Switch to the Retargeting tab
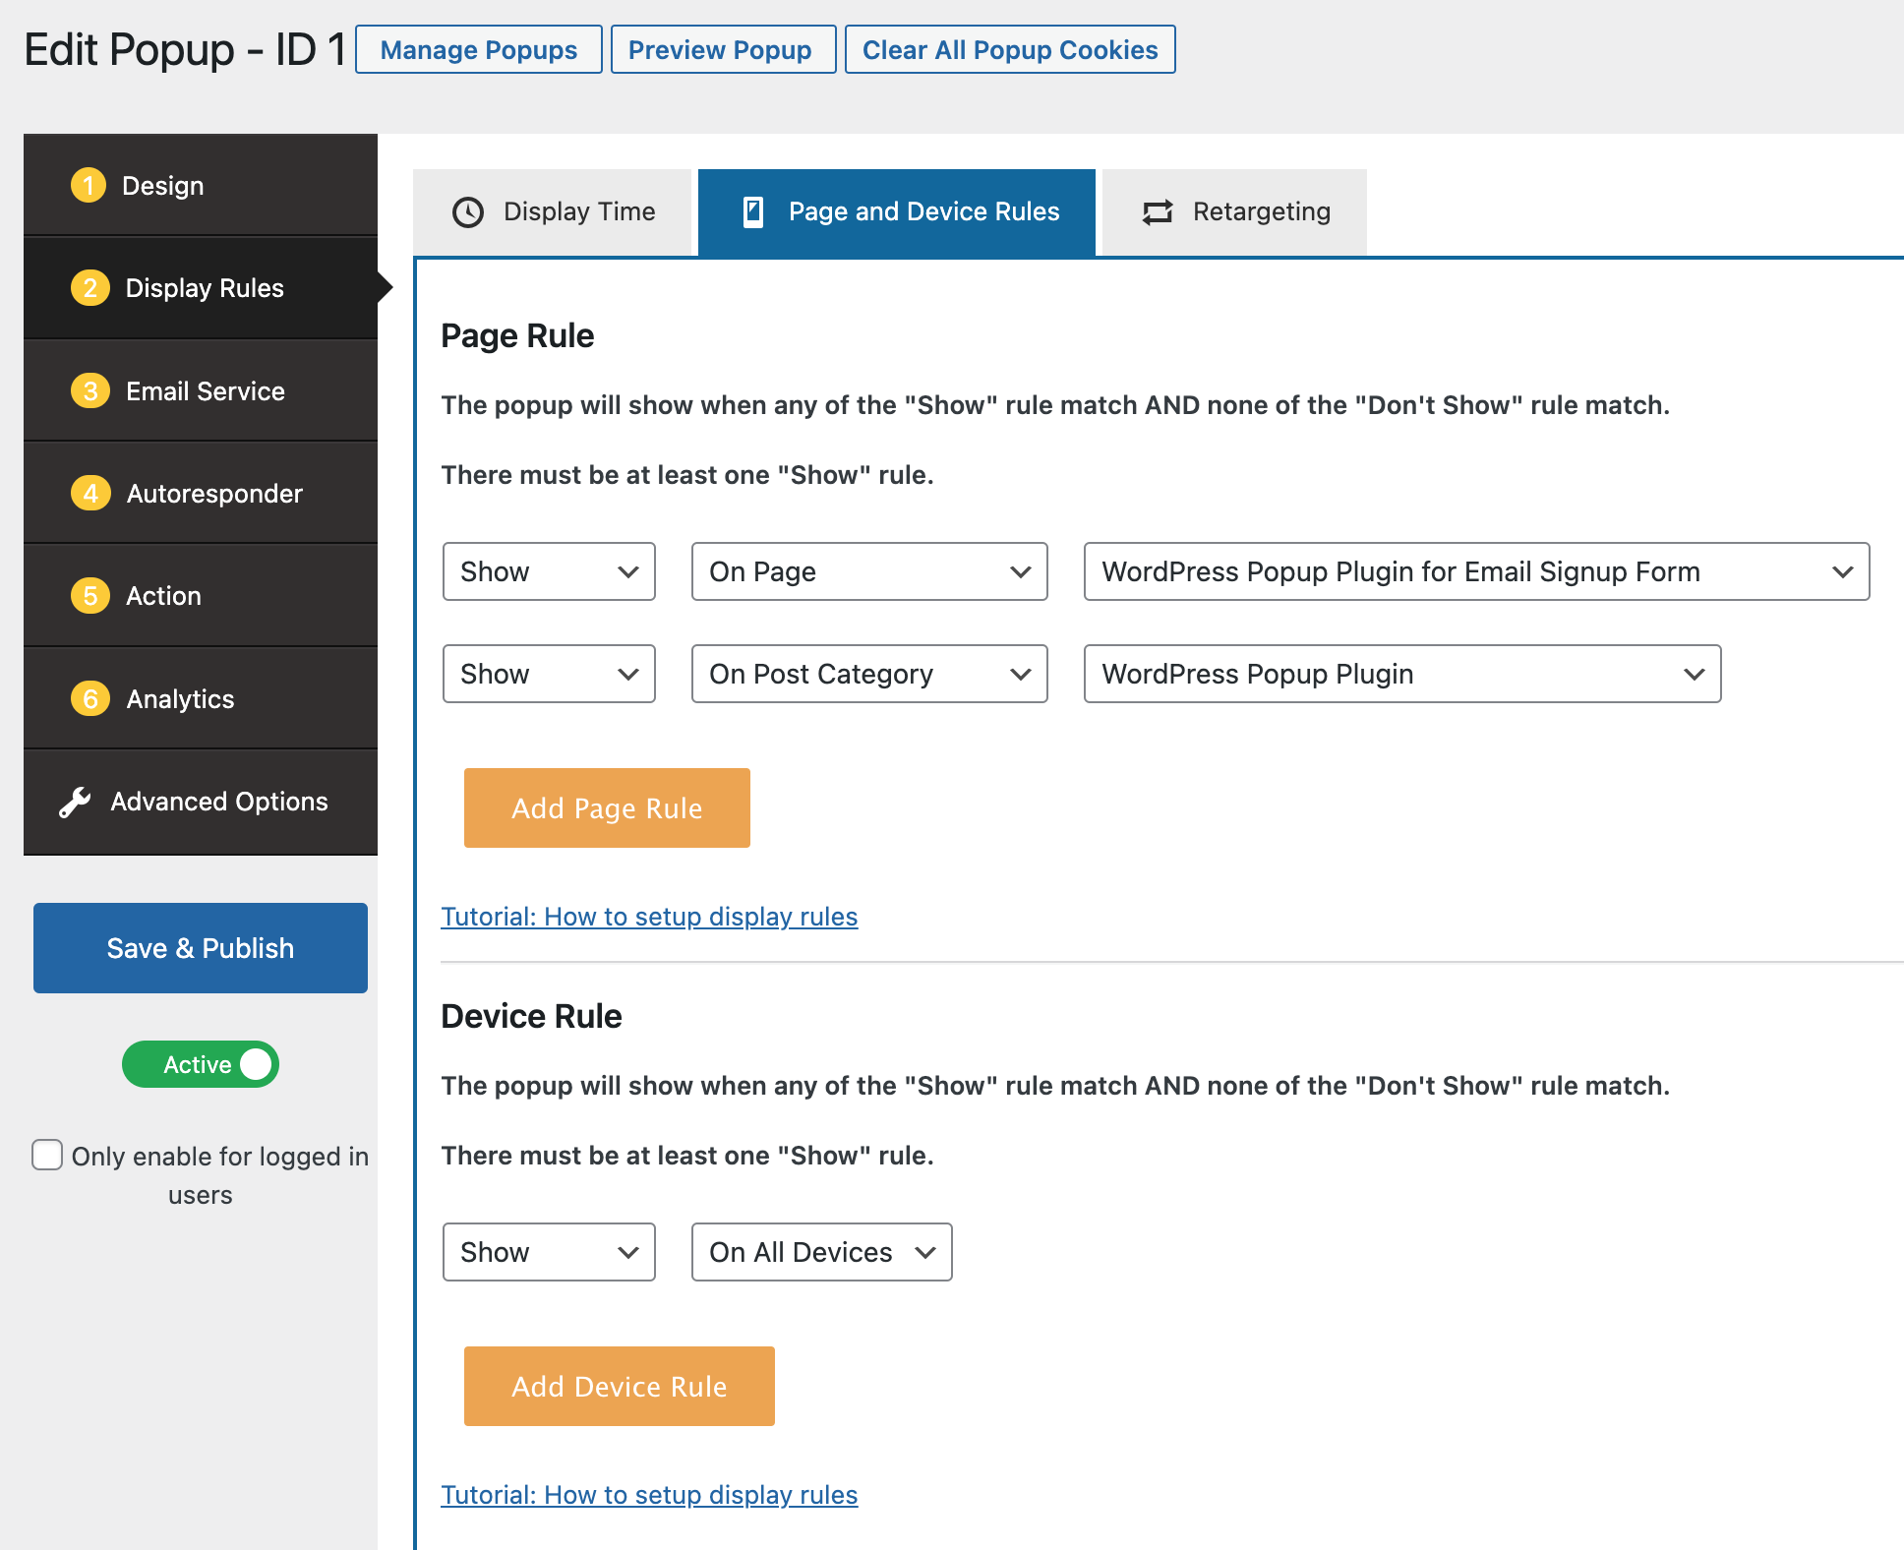This screenshot has width=1904, height=1550. (x=1235, y=212)
